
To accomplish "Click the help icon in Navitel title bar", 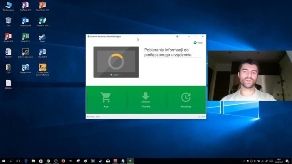I will 177,36.
